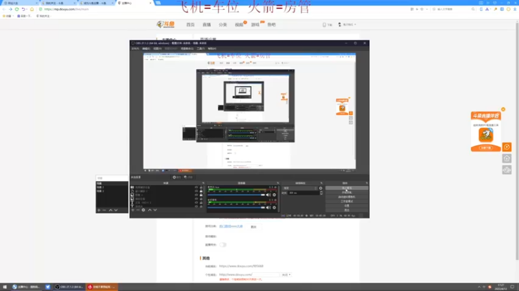Open OBS File menu
The image size is (519, 291).
135,48
